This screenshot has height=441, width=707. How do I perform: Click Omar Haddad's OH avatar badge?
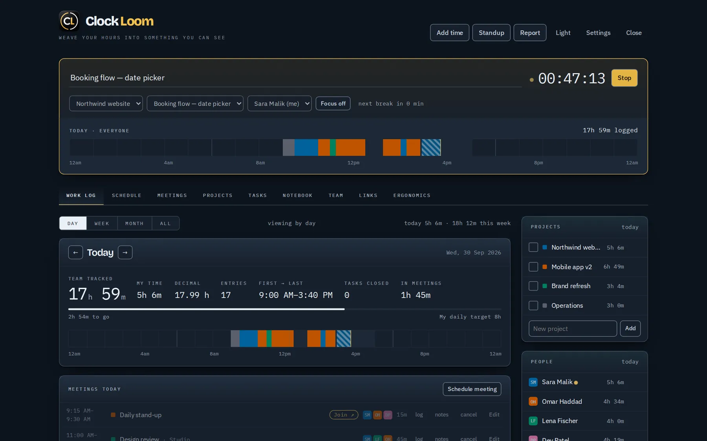tap(533, 401)
